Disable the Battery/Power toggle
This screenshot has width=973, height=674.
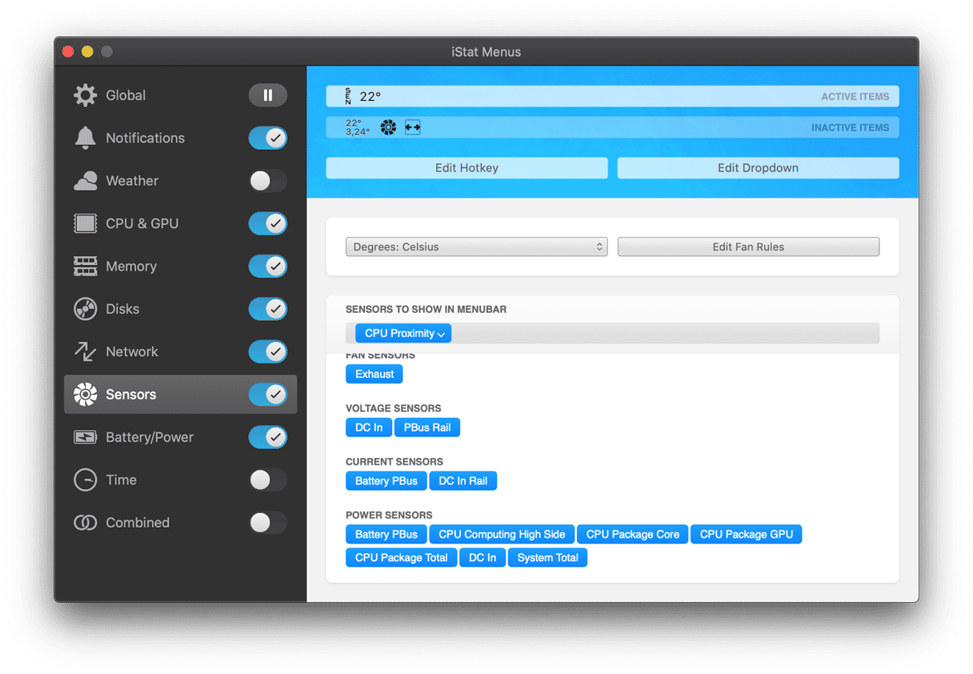pos(267,437)
